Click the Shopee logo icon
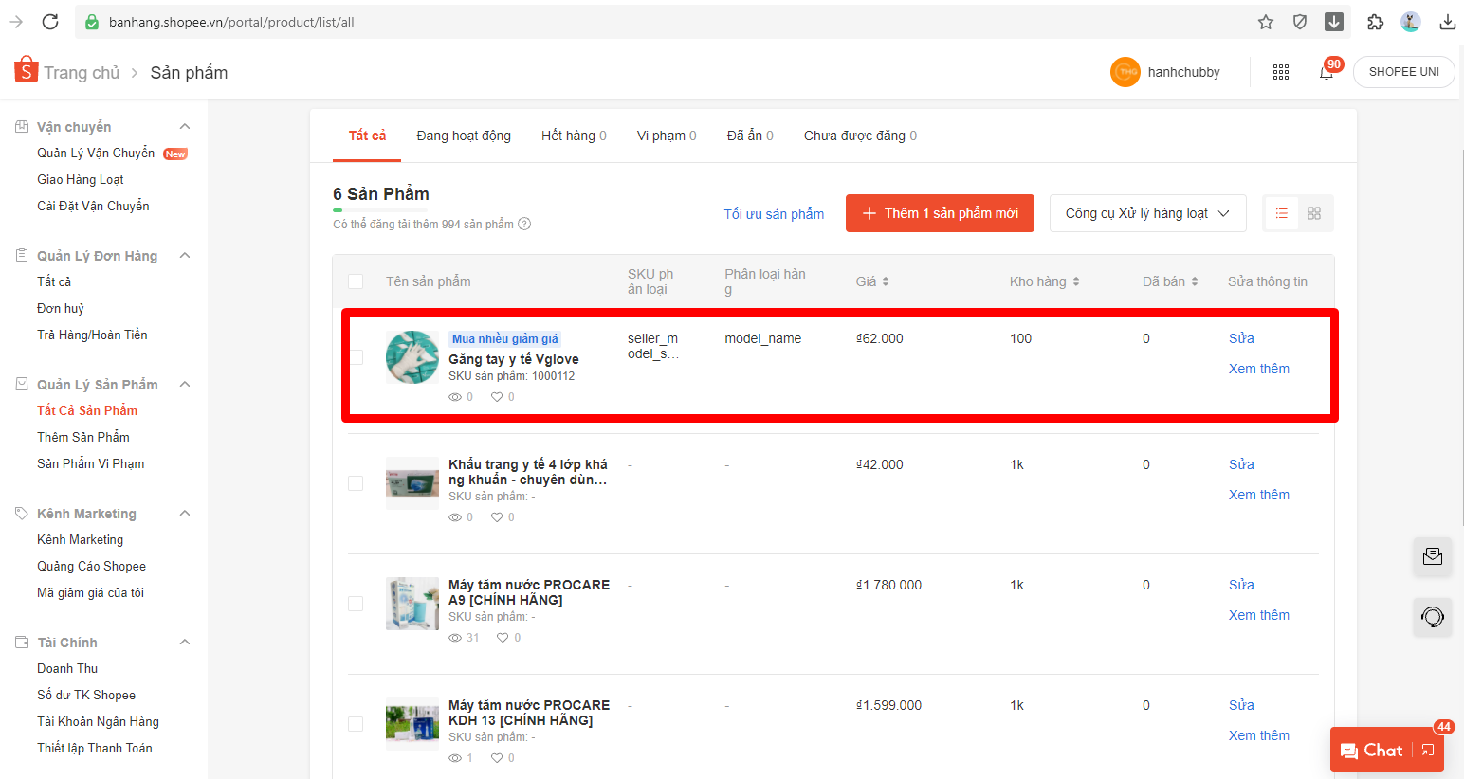1464x779 pixels. 26,69
